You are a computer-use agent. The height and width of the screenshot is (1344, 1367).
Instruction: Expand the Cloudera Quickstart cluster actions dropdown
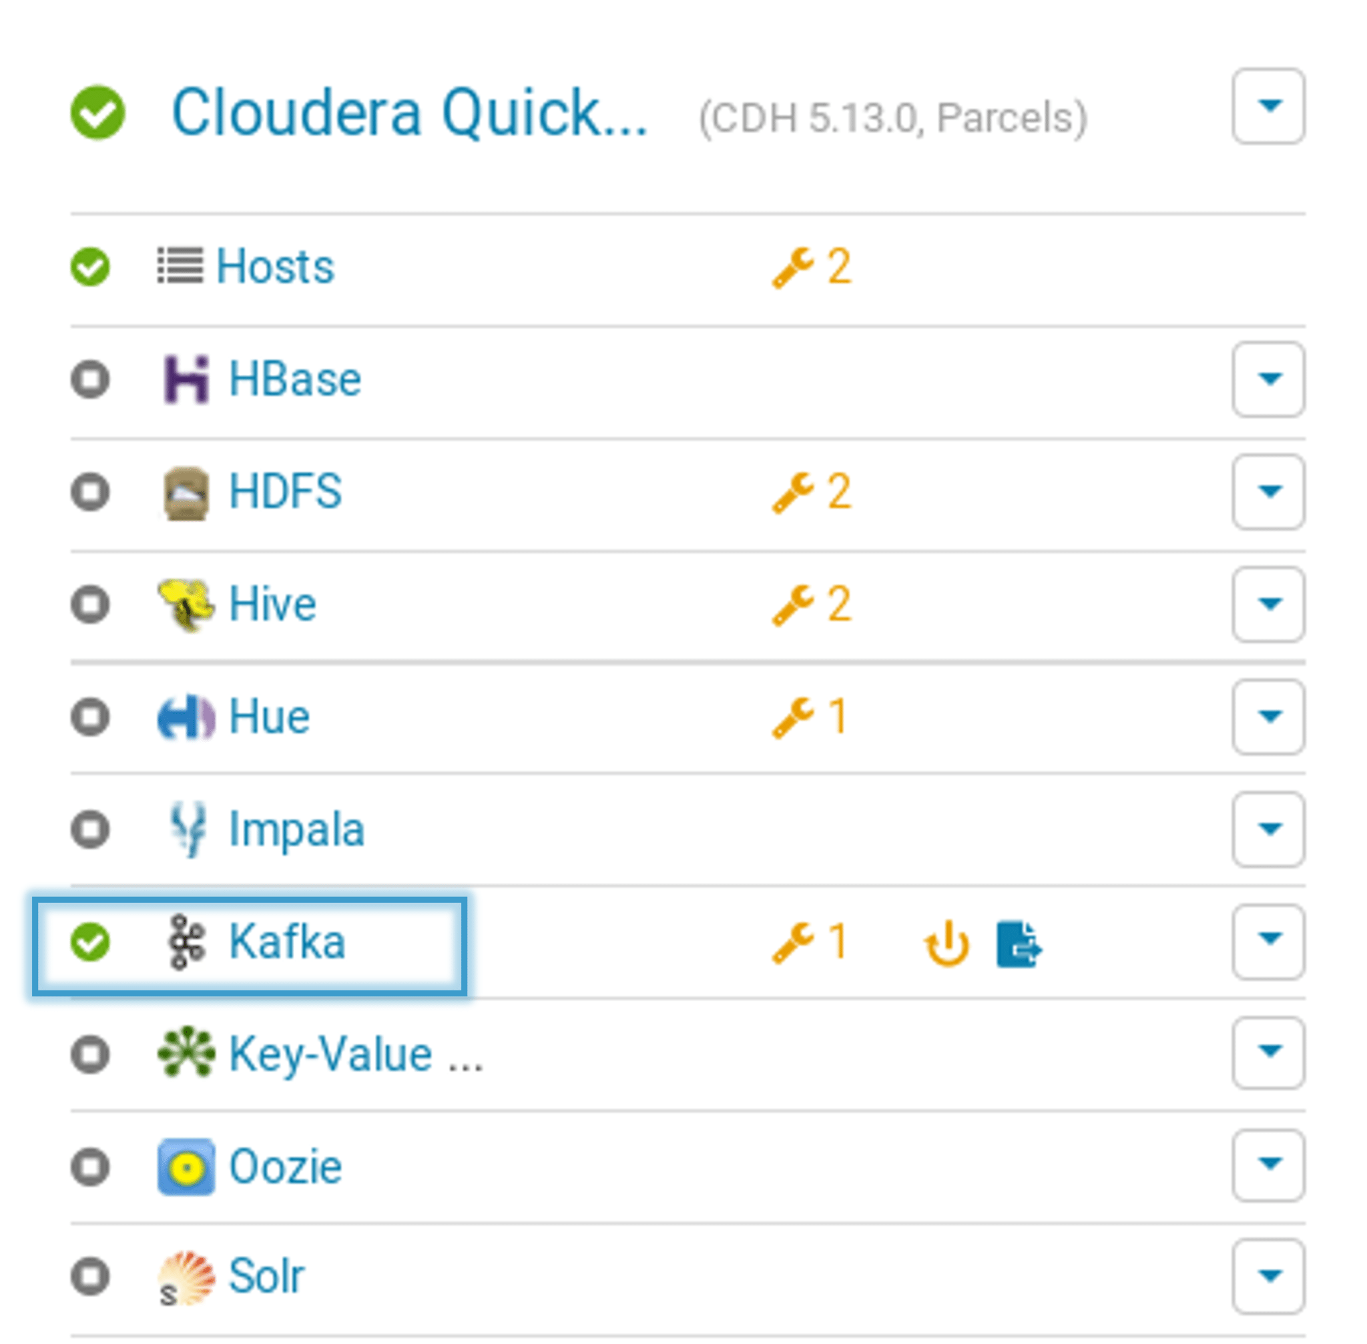[1268, 106]
